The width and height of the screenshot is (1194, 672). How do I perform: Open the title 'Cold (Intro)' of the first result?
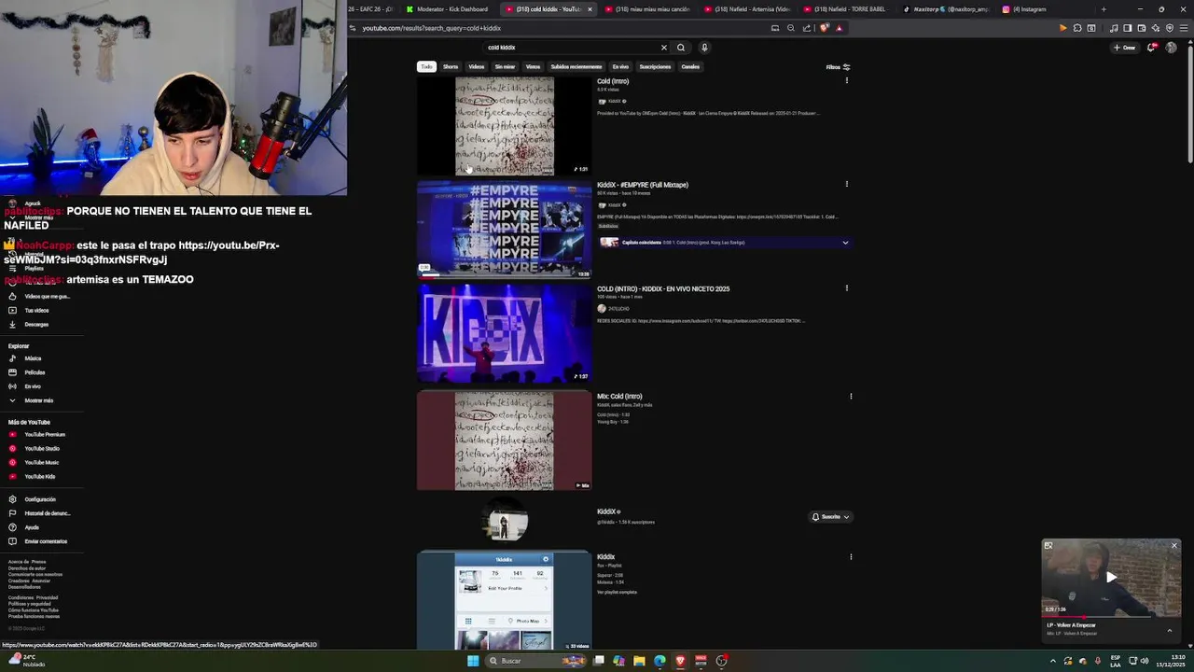tap(613, 81)
